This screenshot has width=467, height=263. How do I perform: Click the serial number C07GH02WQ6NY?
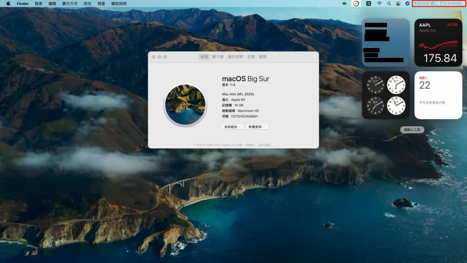coord(244,116)
